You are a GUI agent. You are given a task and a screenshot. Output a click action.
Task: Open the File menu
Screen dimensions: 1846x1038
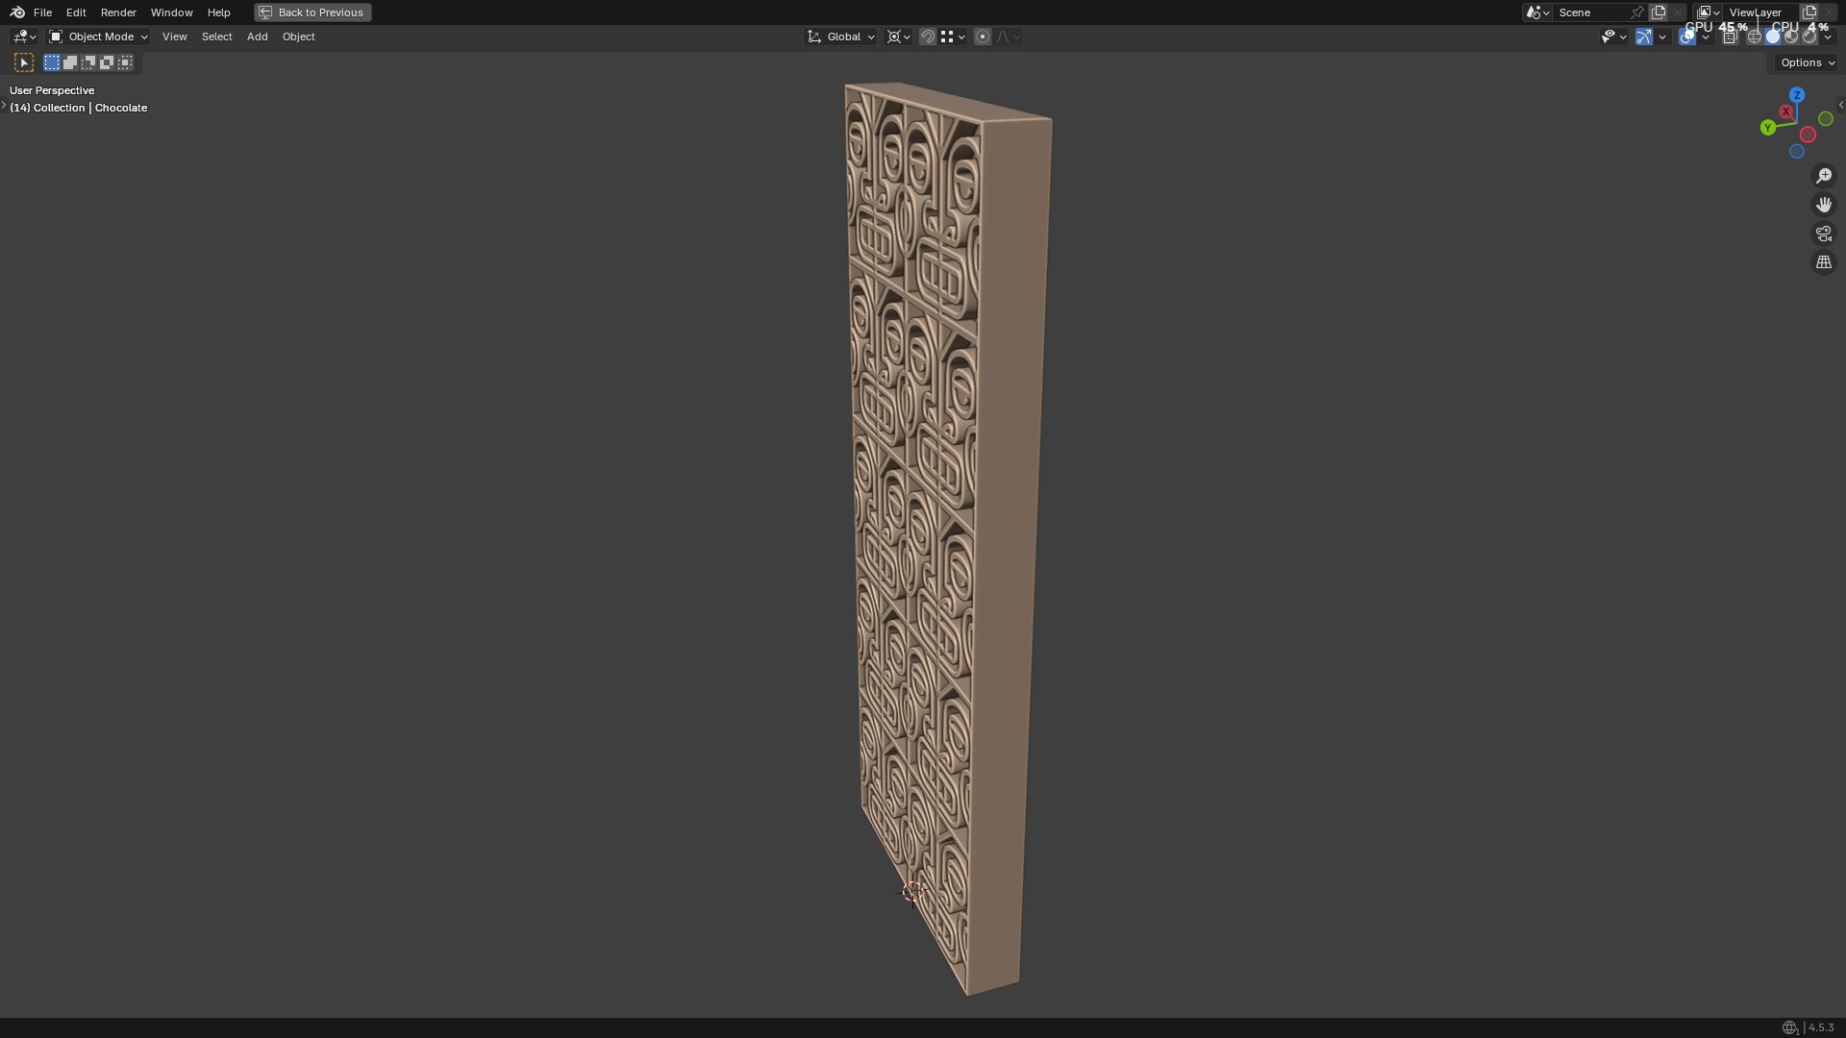click(x=42, y=12)
